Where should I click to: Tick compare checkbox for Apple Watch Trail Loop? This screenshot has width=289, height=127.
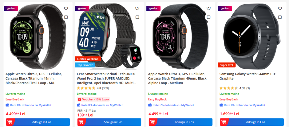tap(66, 17)
